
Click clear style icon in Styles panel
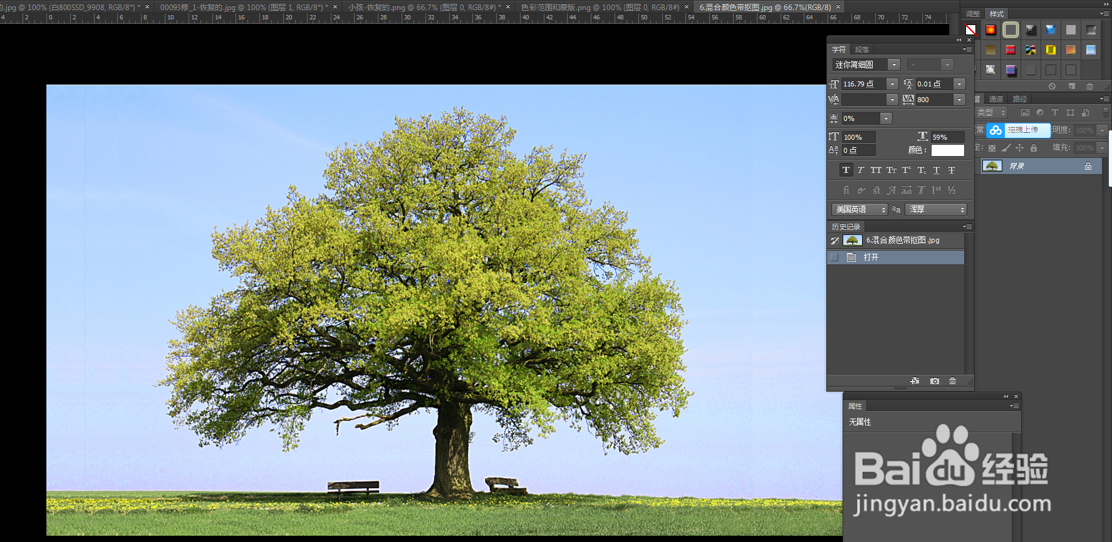point(1052,86)
